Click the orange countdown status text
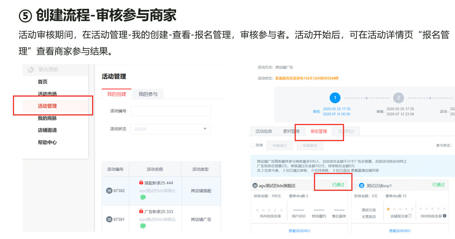Screen dimensions: 455x239 tap(307, 78)
